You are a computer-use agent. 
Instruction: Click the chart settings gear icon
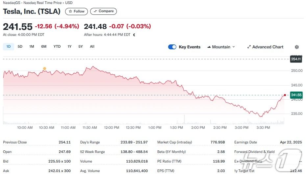pos(297,47)
